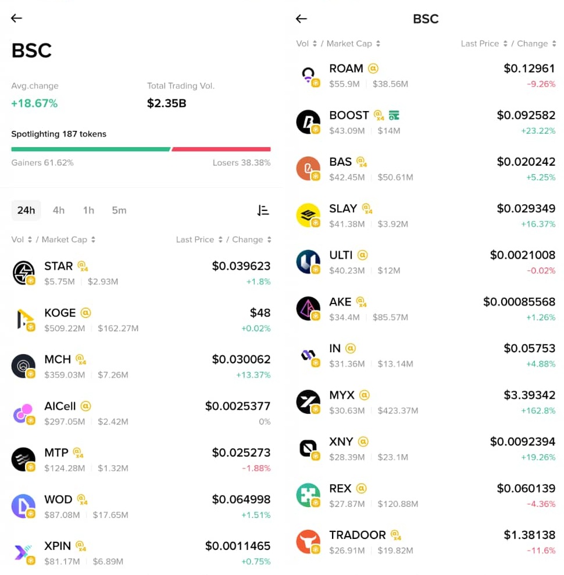564x575 pixels.
Task: Tap the green REX token logo
Action: coord(308,495)
